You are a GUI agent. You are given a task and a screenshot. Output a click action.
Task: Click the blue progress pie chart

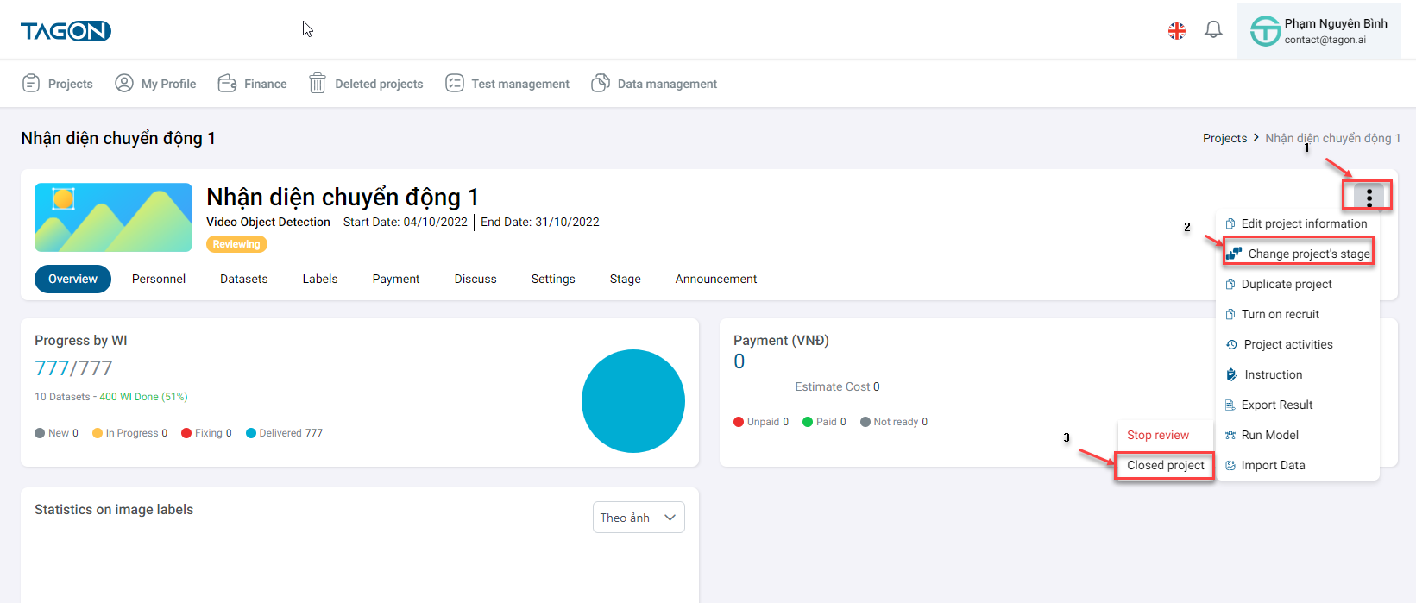pos(632,401)
